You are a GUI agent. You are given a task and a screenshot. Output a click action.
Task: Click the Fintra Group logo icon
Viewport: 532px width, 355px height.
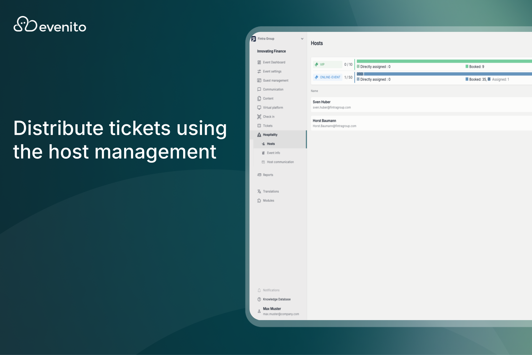click(x=254, y=39)
